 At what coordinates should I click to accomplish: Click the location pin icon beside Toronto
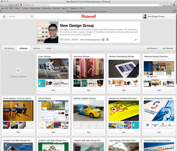[61, 39]
